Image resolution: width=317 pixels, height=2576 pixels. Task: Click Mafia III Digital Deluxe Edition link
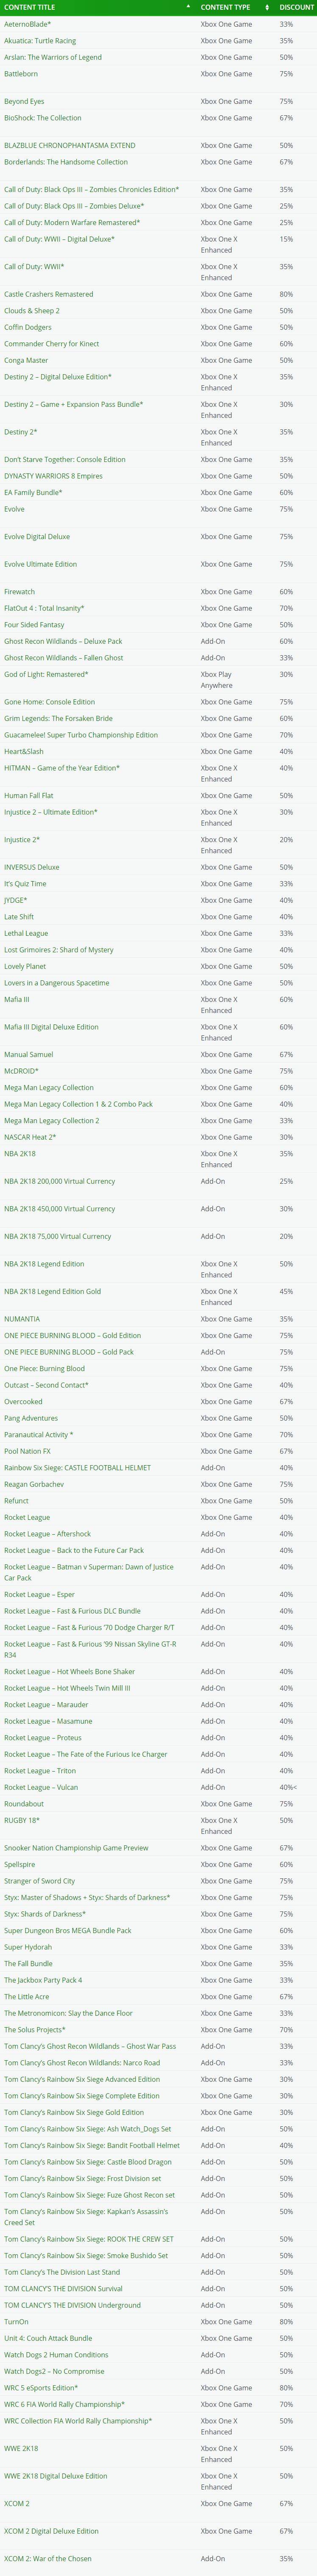[x=51, y=1027]
